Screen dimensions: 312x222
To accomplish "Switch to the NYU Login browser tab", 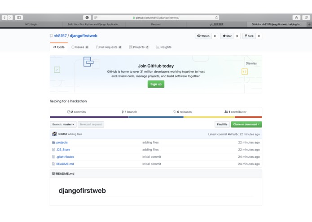I will (31, 24).
